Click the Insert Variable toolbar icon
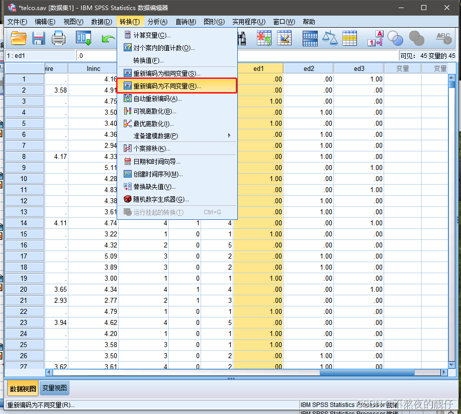The width and height of the screenshot is (461, 414). point(284,38)
